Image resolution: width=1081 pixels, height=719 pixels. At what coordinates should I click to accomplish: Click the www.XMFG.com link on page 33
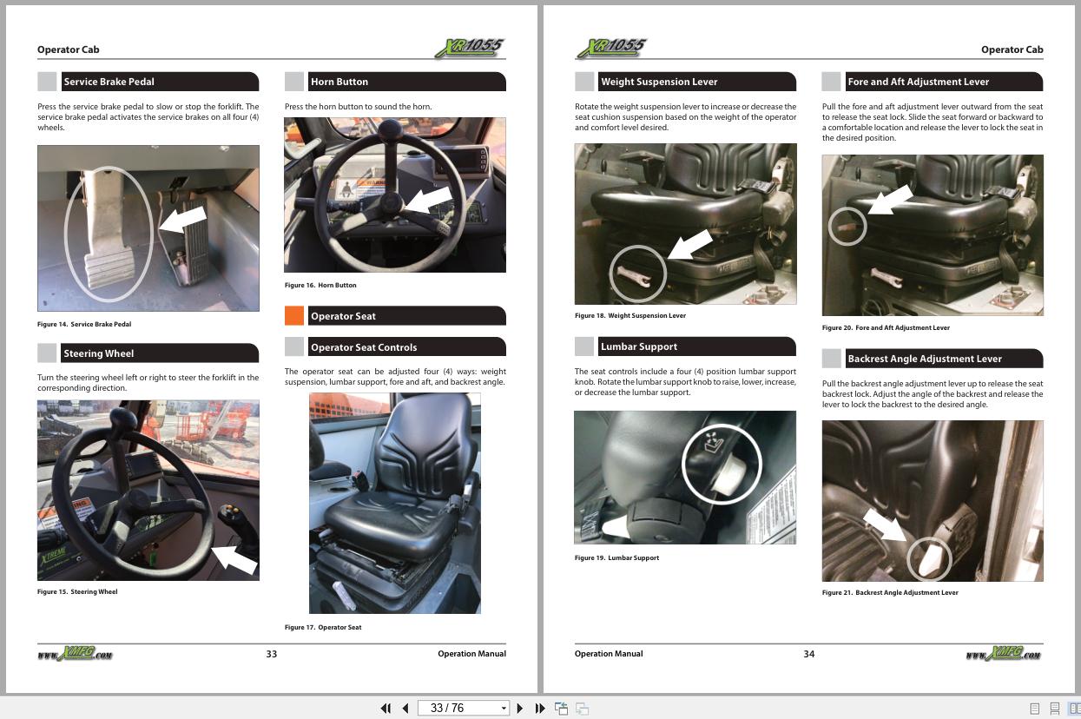75,654
